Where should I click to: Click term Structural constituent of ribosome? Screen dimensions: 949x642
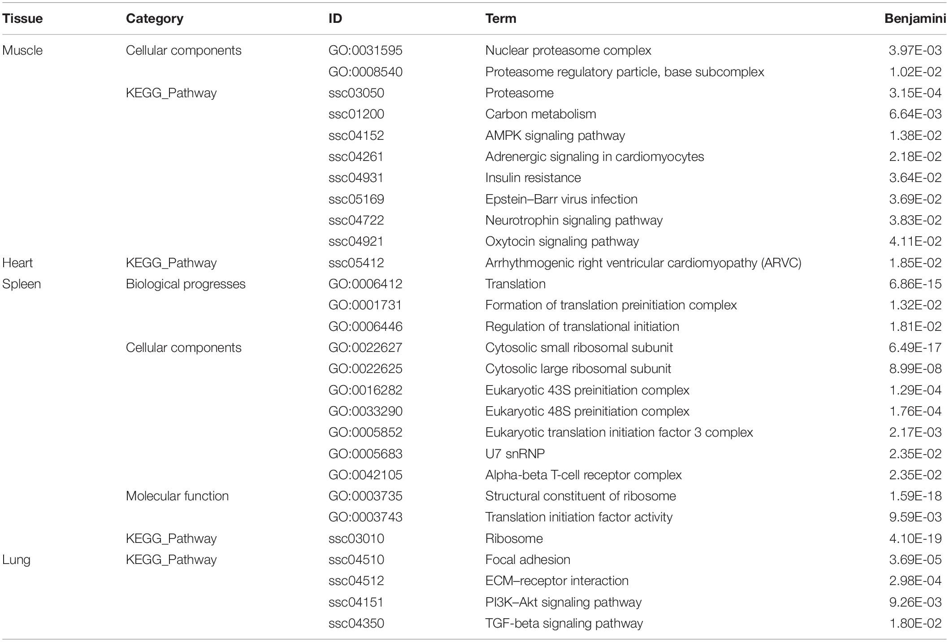(x=581, y=496)
